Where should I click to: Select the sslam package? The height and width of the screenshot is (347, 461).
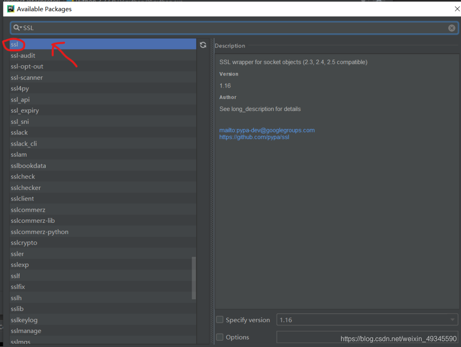click(103, 155)
